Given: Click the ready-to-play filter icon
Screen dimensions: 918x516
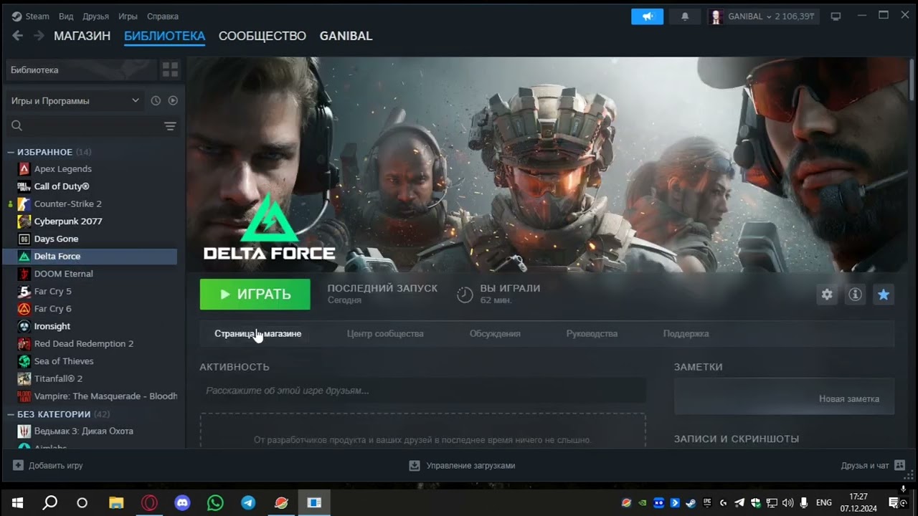Looking at the screenshot, I should 173,101.
